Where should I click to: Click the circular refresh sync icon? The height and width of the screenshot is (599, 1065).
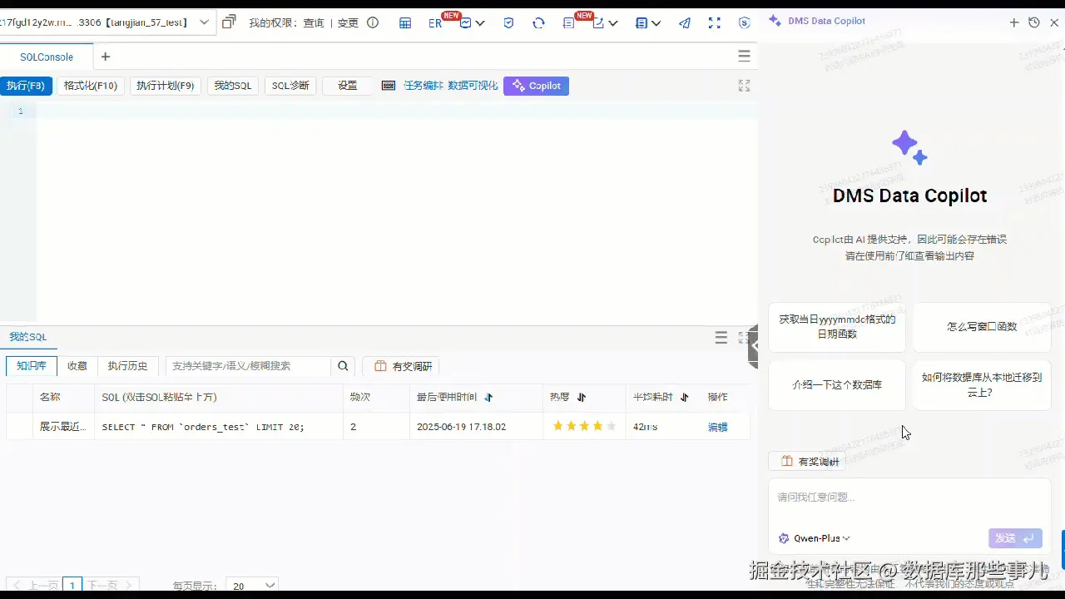[538, 23]
